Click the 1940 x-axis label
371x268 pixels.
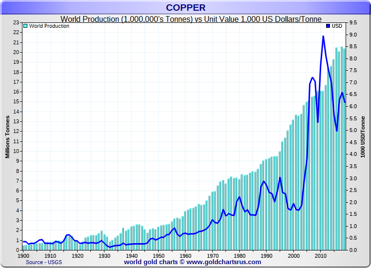[131, 256]
